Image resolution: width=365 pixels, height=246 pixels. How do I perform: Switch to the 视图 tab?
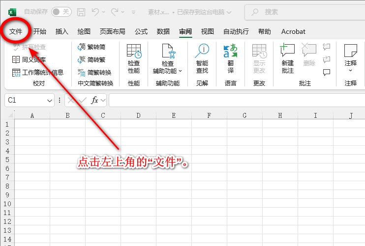tap(208, 31)
